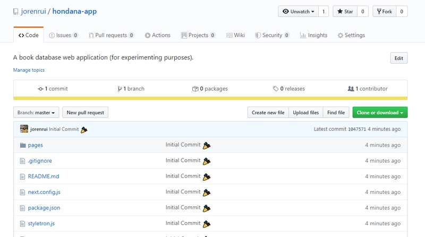425x237 pixels.
Task: Open Initial Commit link in styletron.js row
Action: [x=183, y=223]
